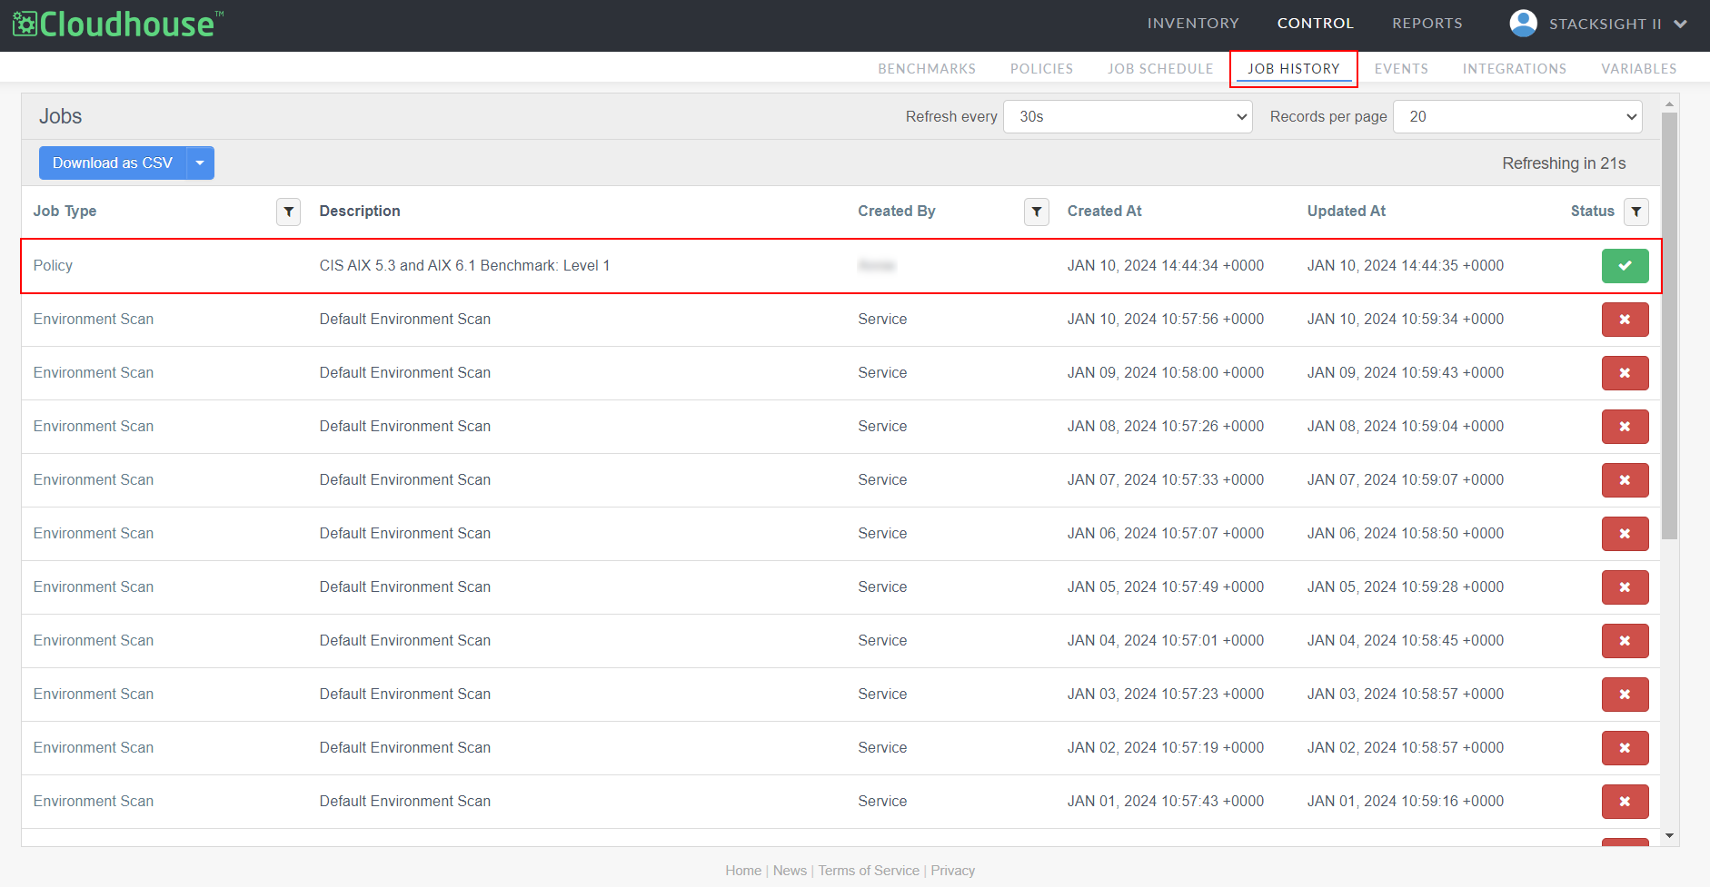1710x887 pixels.
Task: Switch to the INTEGRATIONS tab
Action: 1515,69
